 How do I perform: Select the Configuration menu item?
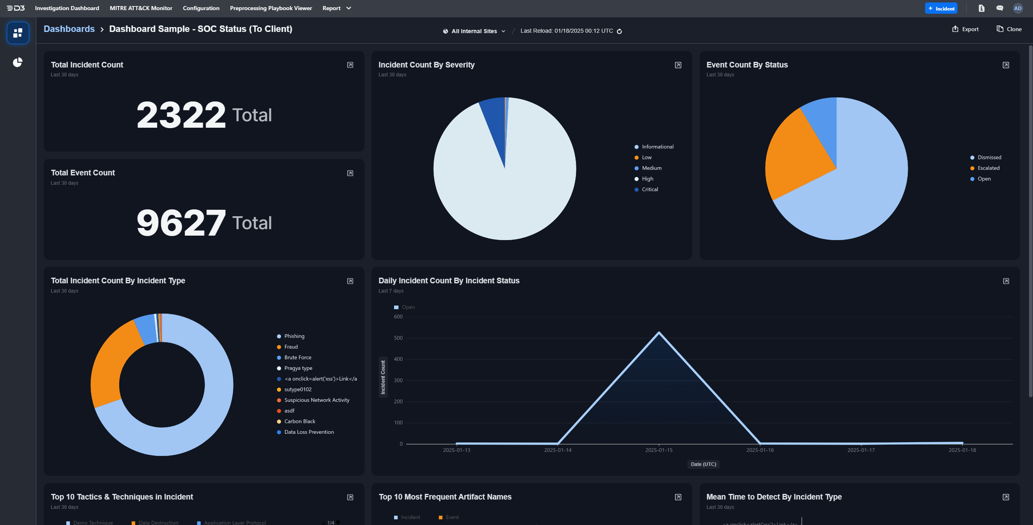click(201, 8)
